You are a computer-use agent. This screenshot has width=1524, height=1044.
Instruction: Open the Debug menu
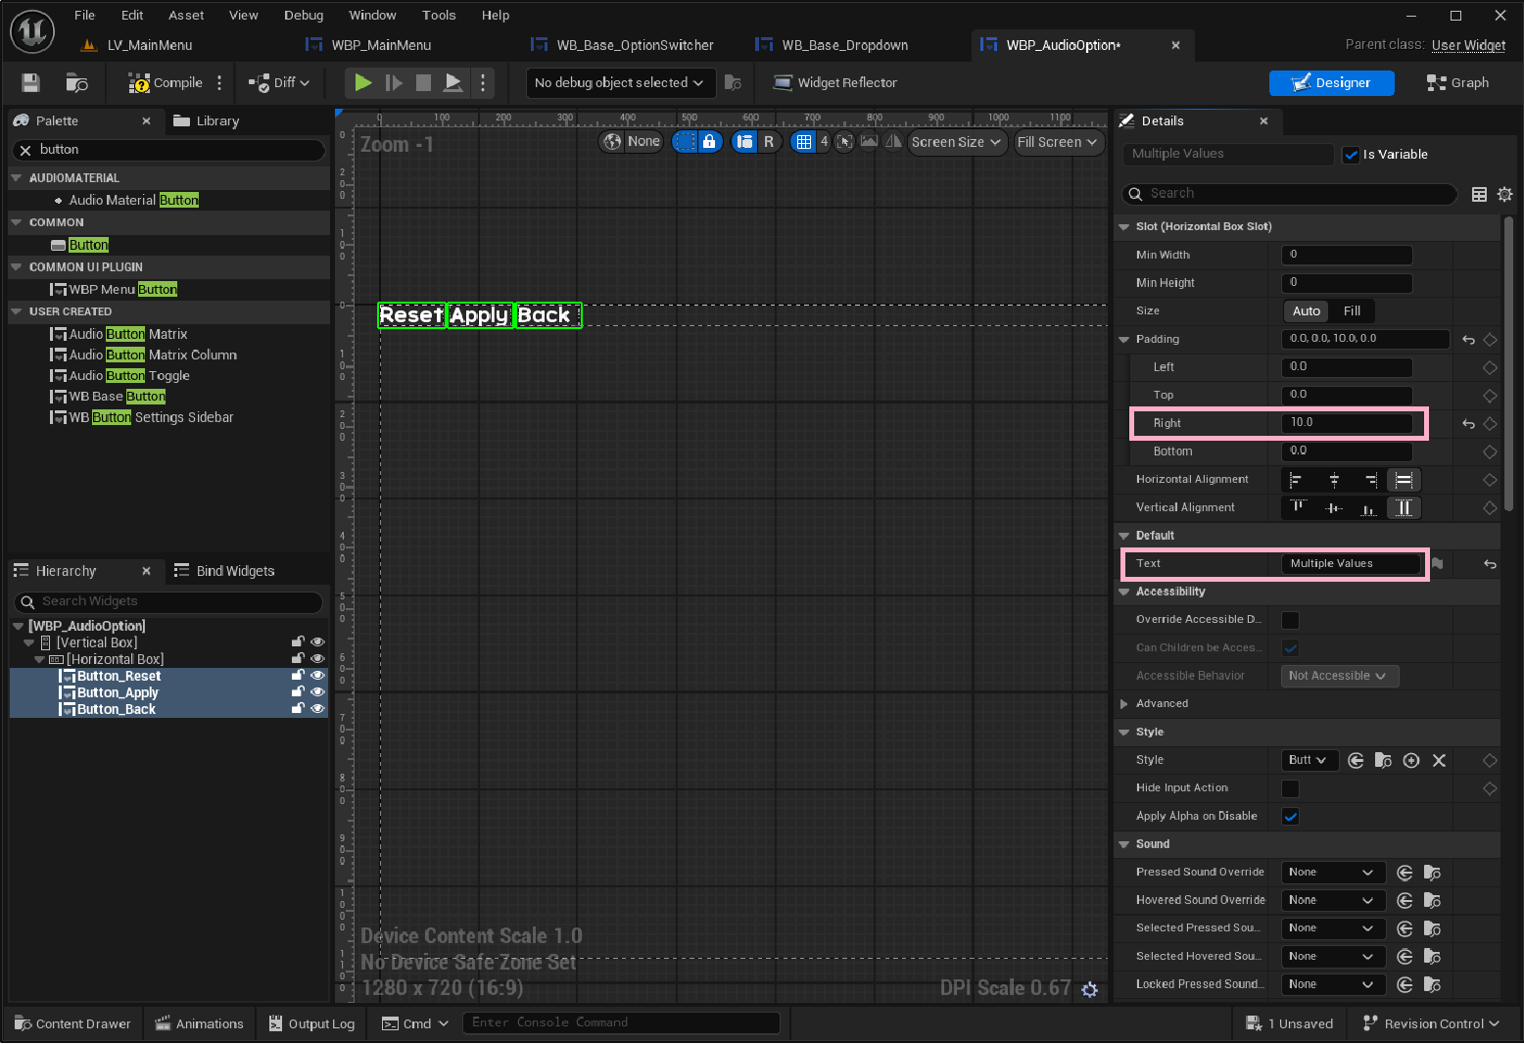point(304,15)
